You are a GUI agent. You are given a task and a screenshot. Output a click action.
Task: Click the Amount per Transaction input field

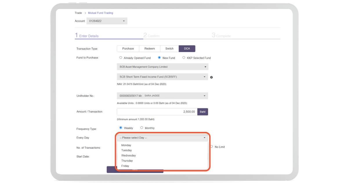157,112
